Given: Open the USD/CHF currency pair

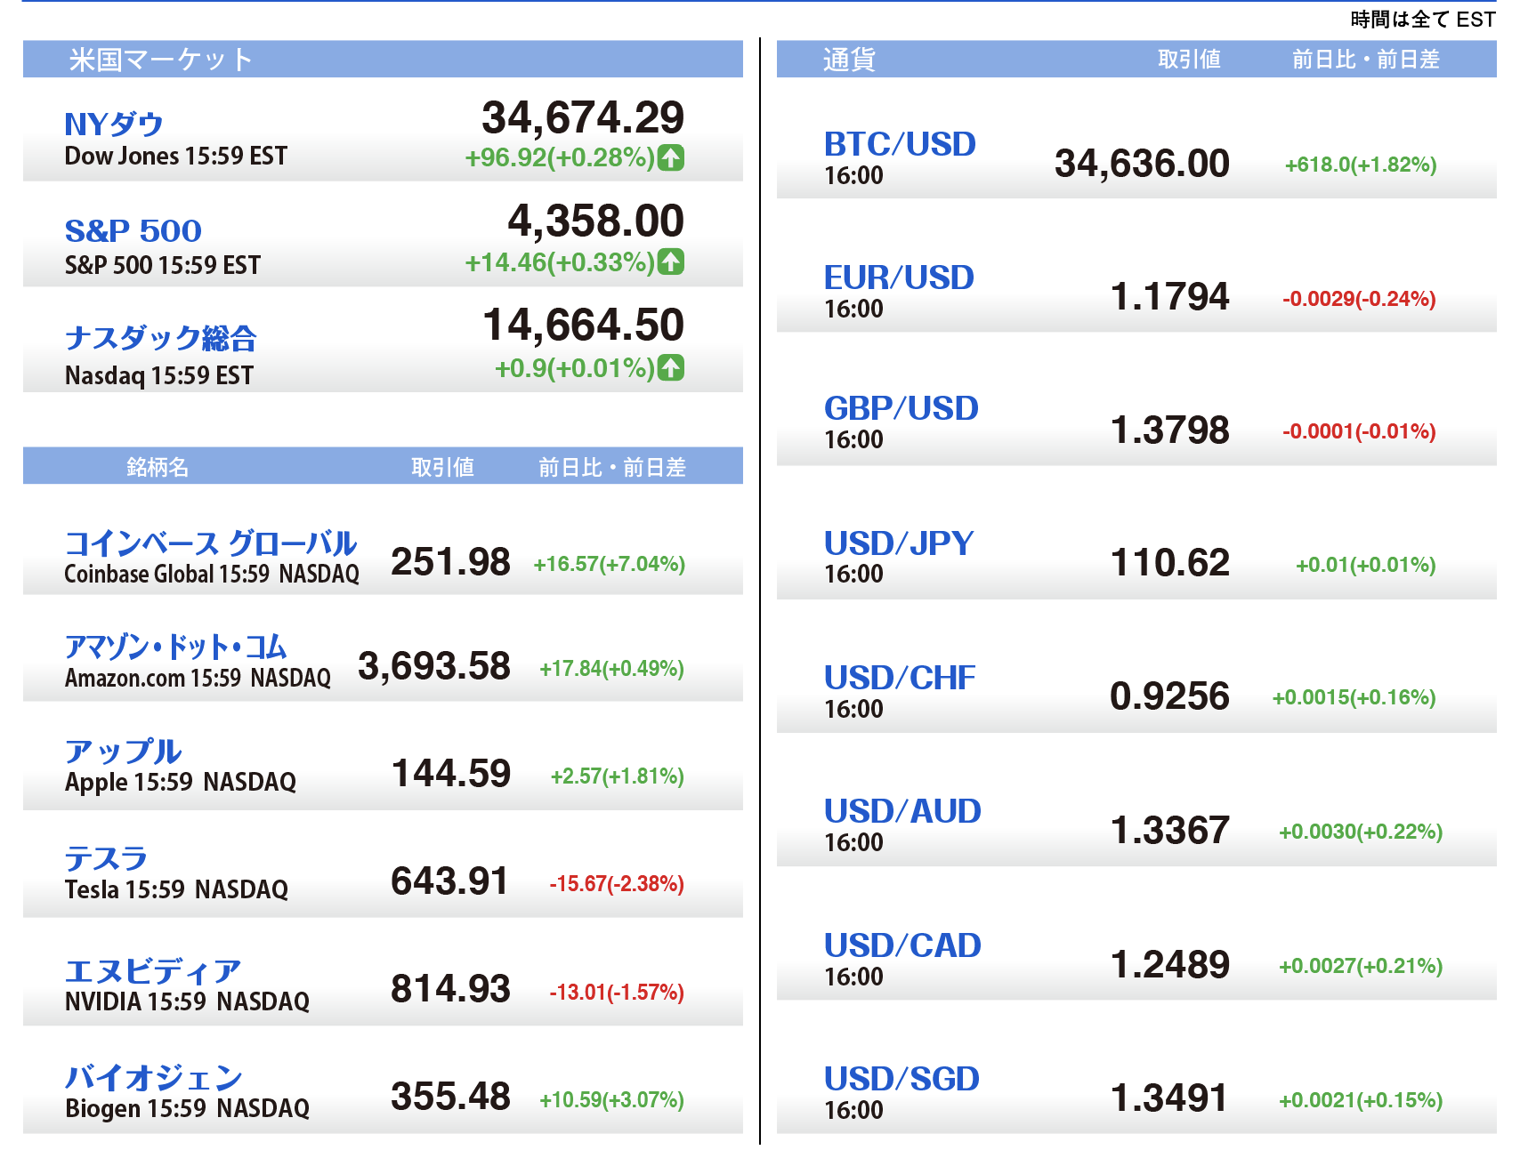Looking at the screenshot, I should coord(900,678).
